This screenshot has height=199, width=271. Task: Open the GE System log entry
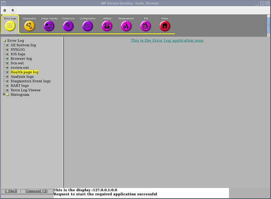click(x=23, y=45)
